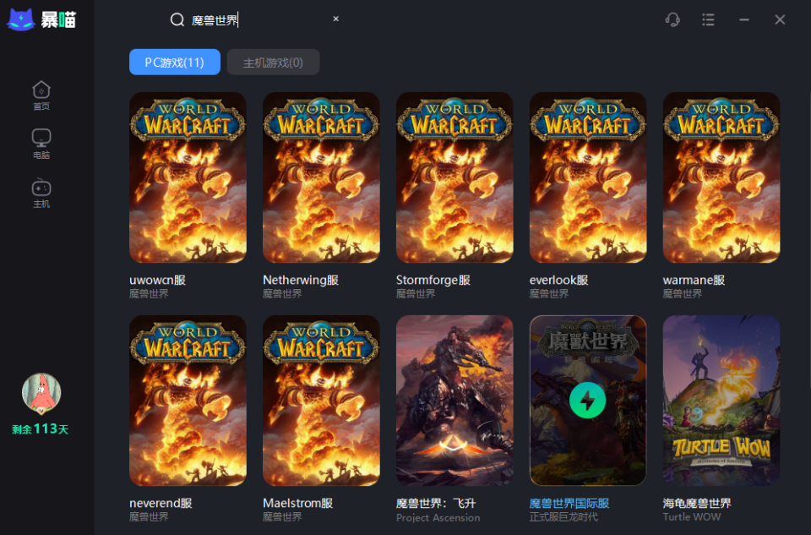Click the 魔兽世界国际服 title link

(x=569, y=503)
